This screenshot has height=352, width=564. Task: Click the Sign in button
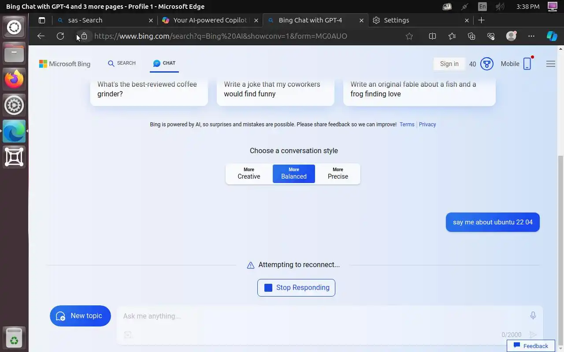(449, 64)
